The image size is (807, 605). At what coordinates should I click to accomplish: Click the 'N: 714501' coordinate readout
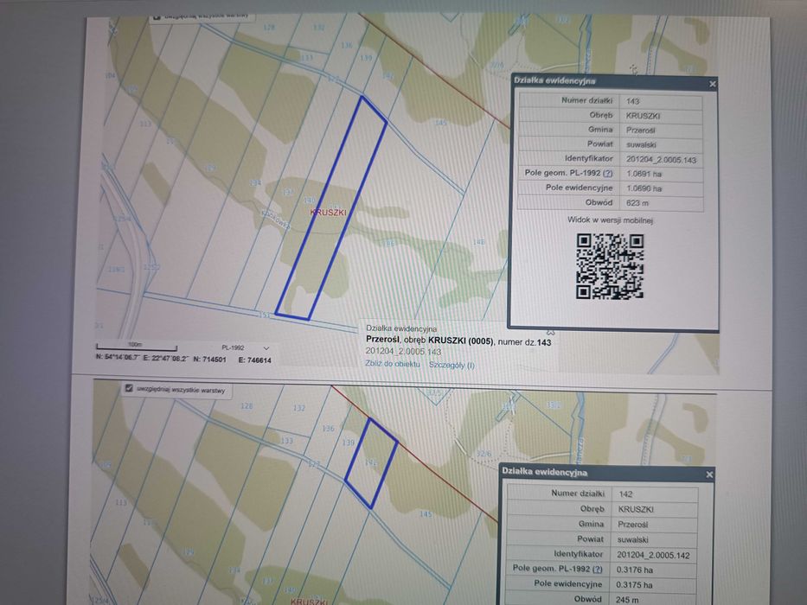pyautogui.click(x=209, y=360)
